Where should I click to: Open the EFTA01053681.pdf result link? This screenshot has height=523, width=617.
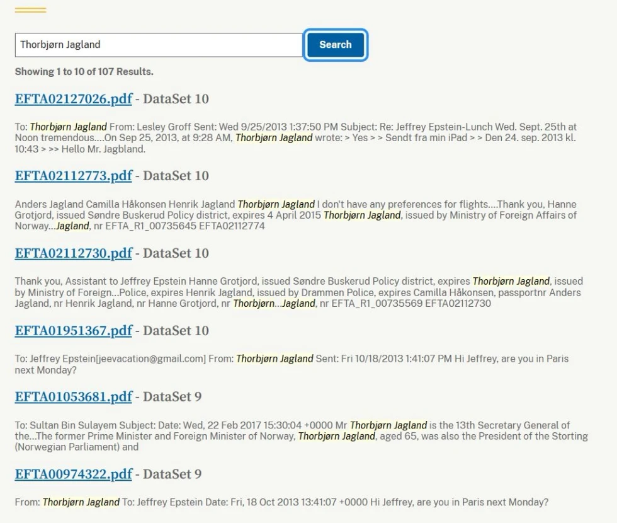point(73,397)
